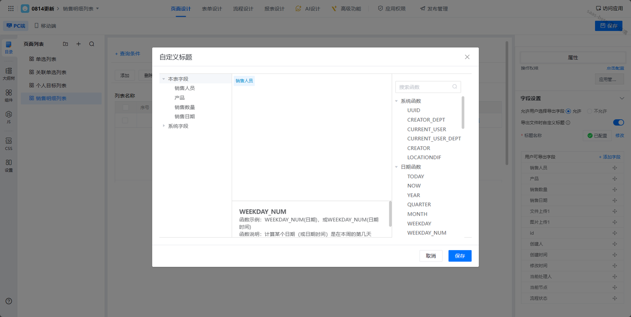Expand the 系统字段 tree node
This screenshot has width=631, height=317.
(x=164, y=126)
